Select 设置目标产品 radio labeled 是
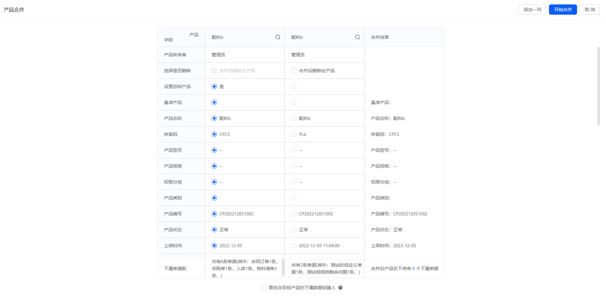Image resolution: width=606 pixels, height=300 pixels. (214, 87)
